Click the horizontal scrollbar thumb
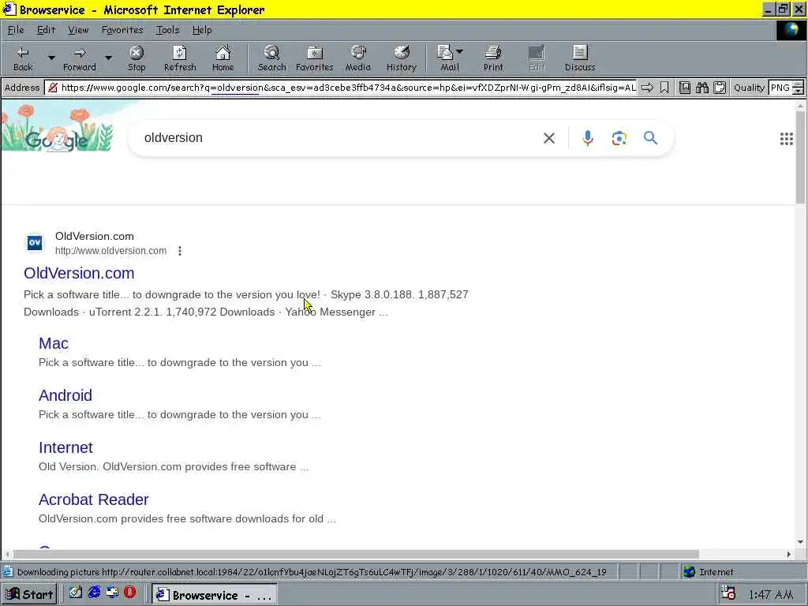Screen dimensions: 808x606 point(356,555)
